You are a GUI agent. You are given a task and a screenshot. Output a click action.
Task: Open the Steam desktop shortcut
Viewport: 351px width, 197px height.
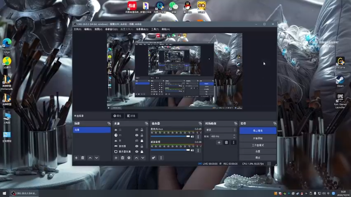[340, 81]
